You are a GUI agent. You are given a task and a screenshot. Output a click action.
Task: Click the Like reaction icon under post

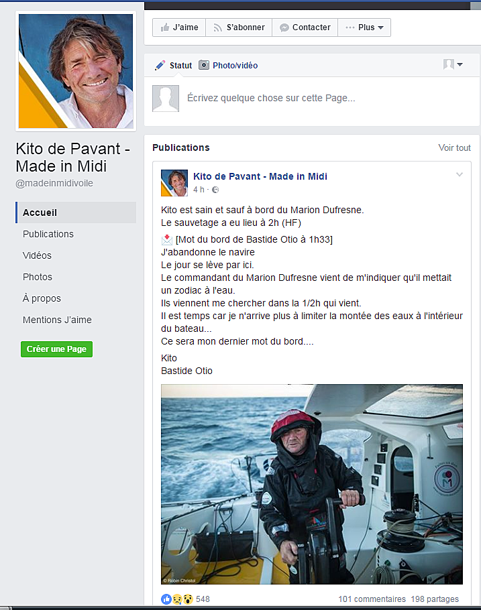pyautogui.click(x=166, y=599)
